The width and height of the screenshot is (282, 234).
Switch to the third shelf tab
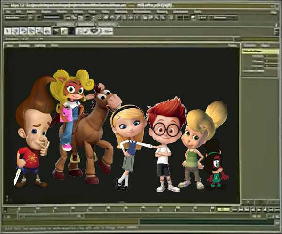[108, 24]
